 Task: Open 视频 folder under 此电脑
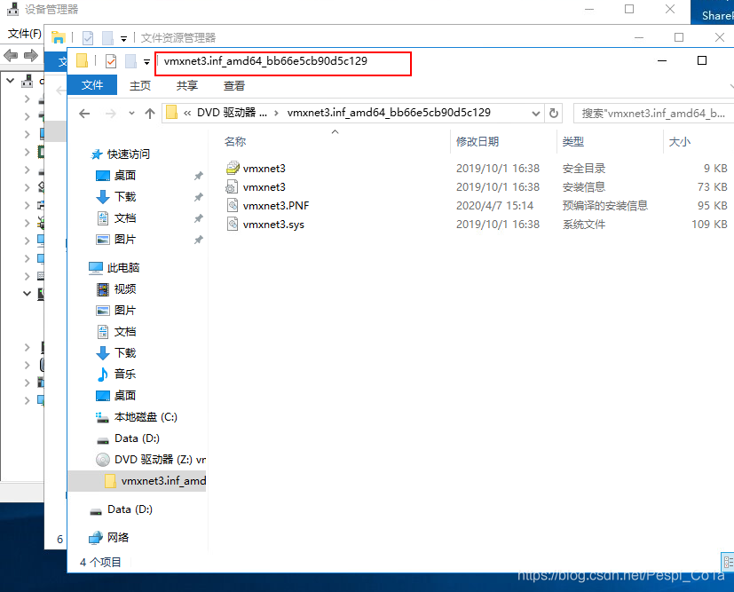[x=125, y=289]
